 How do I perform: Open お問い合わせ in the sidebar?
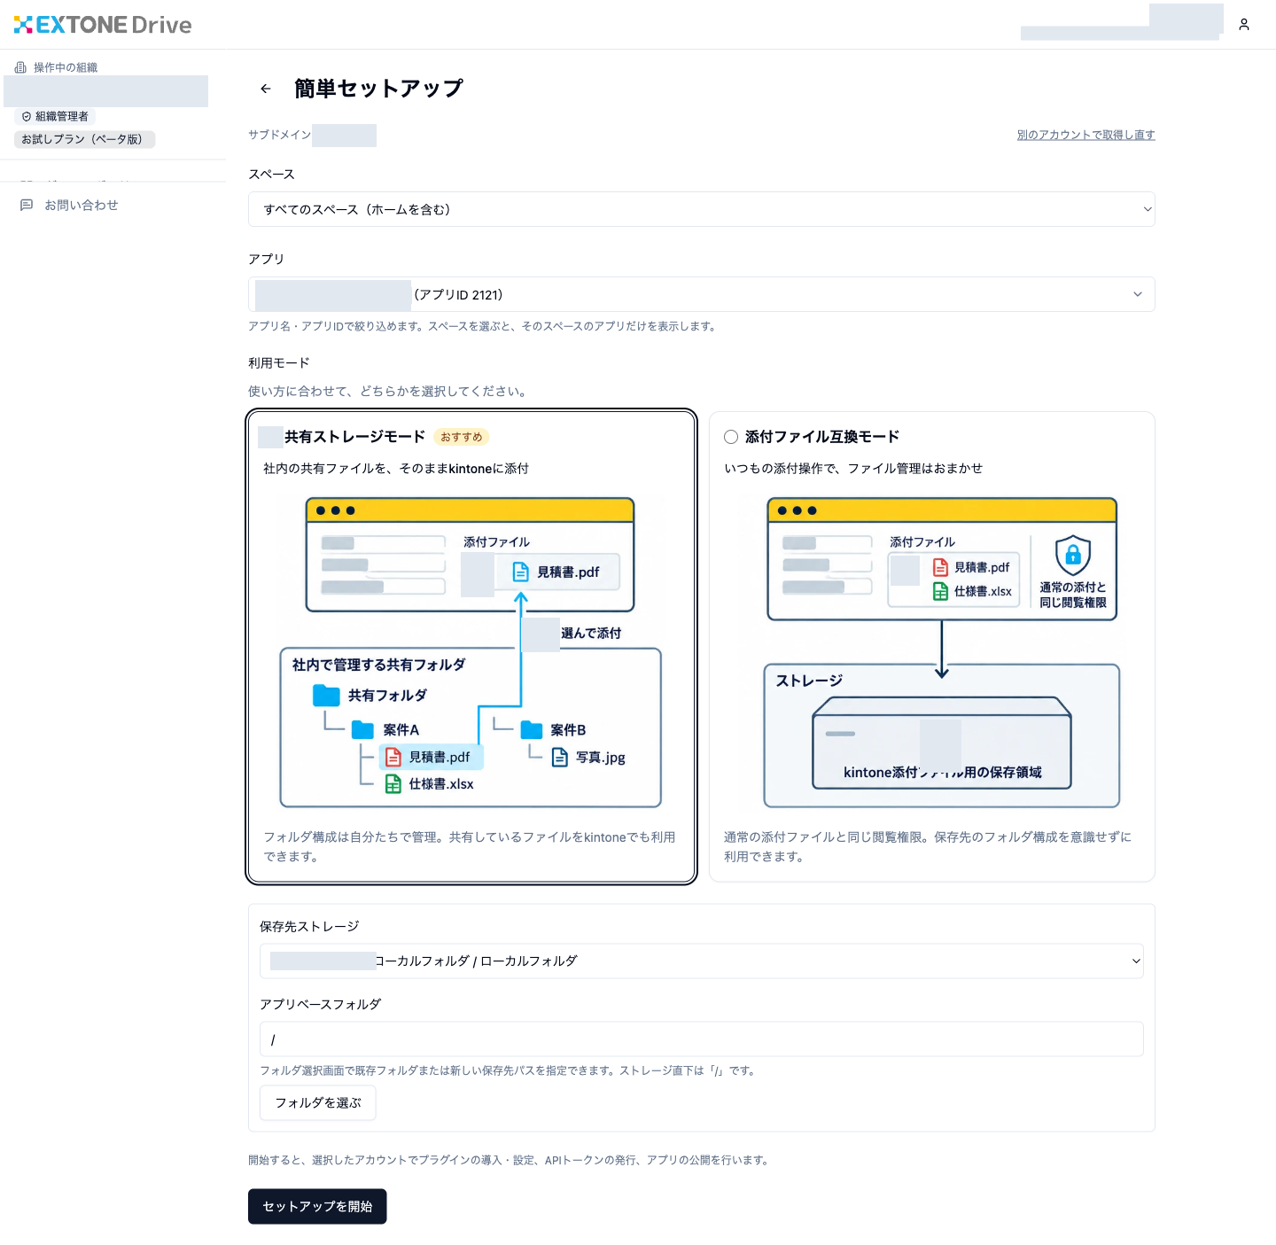coord(81,205)
